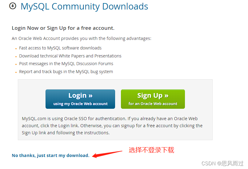Click Post messages in MySQL Discussion Forums item

point(66,64)
